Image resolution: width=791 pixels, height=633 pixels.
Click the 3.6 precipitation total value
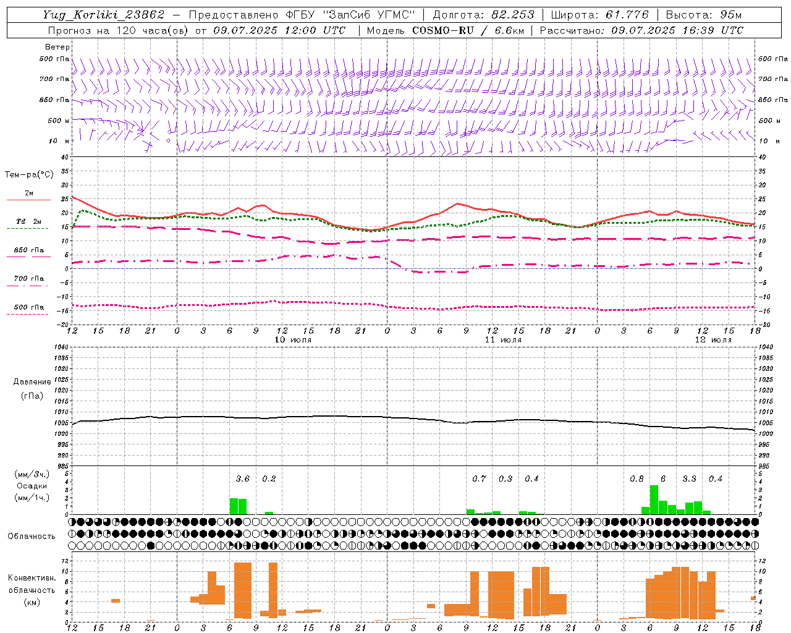coord(243,479)
